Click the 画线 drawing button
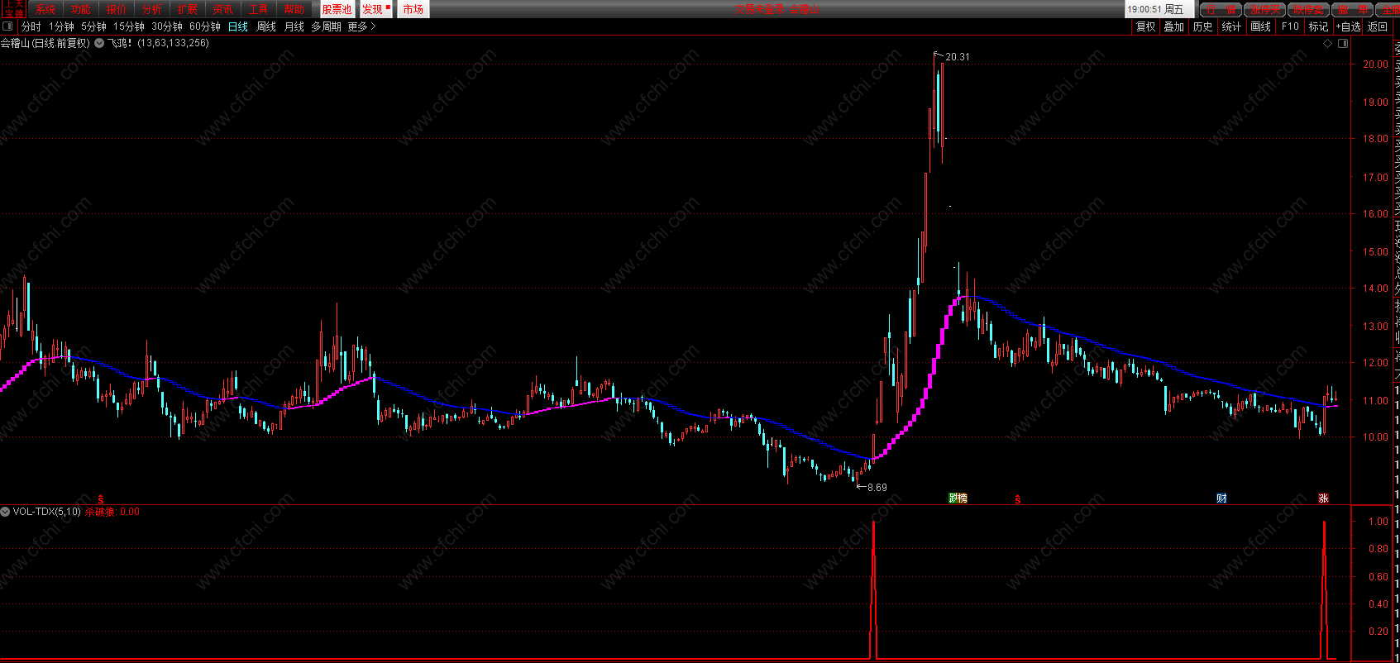 [x=1261, y=26]
